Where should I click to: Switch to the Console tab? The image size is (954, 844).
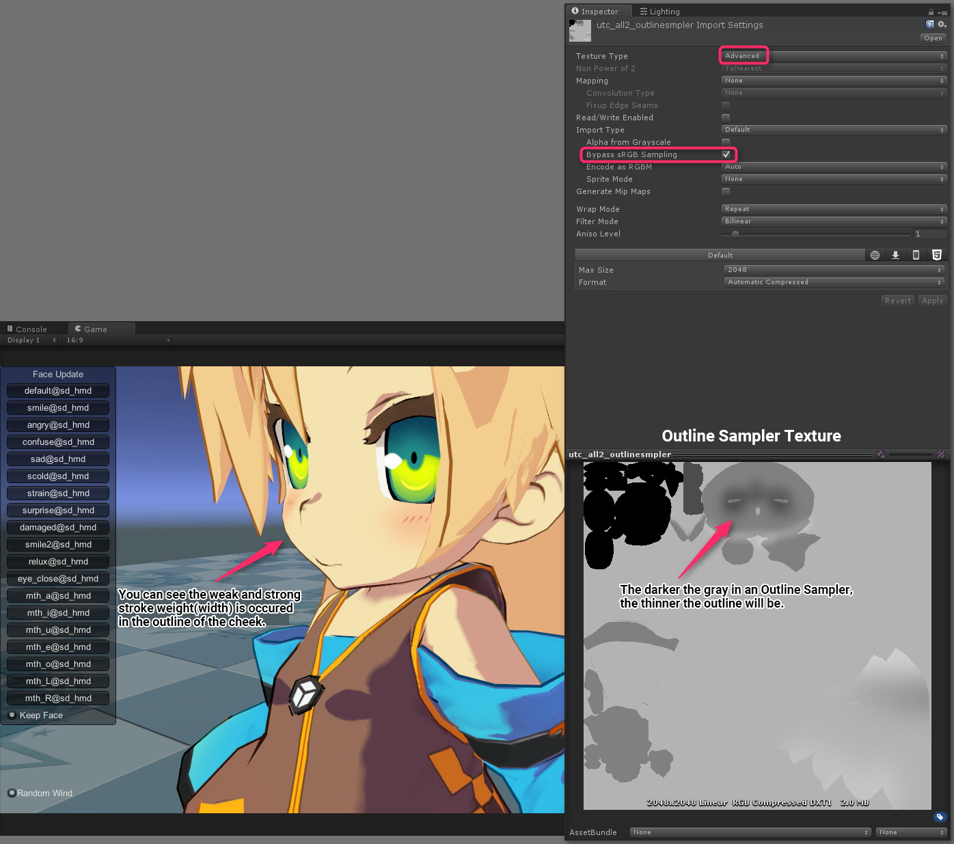27,329
